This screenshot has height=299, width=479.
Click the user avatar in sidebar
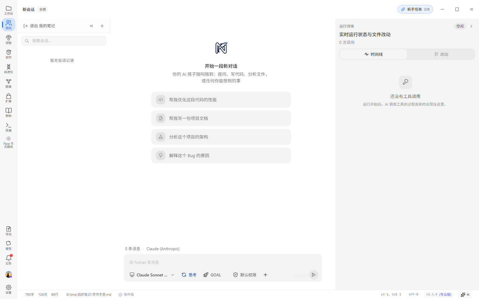pyautogui.click(x=9, y=274)
